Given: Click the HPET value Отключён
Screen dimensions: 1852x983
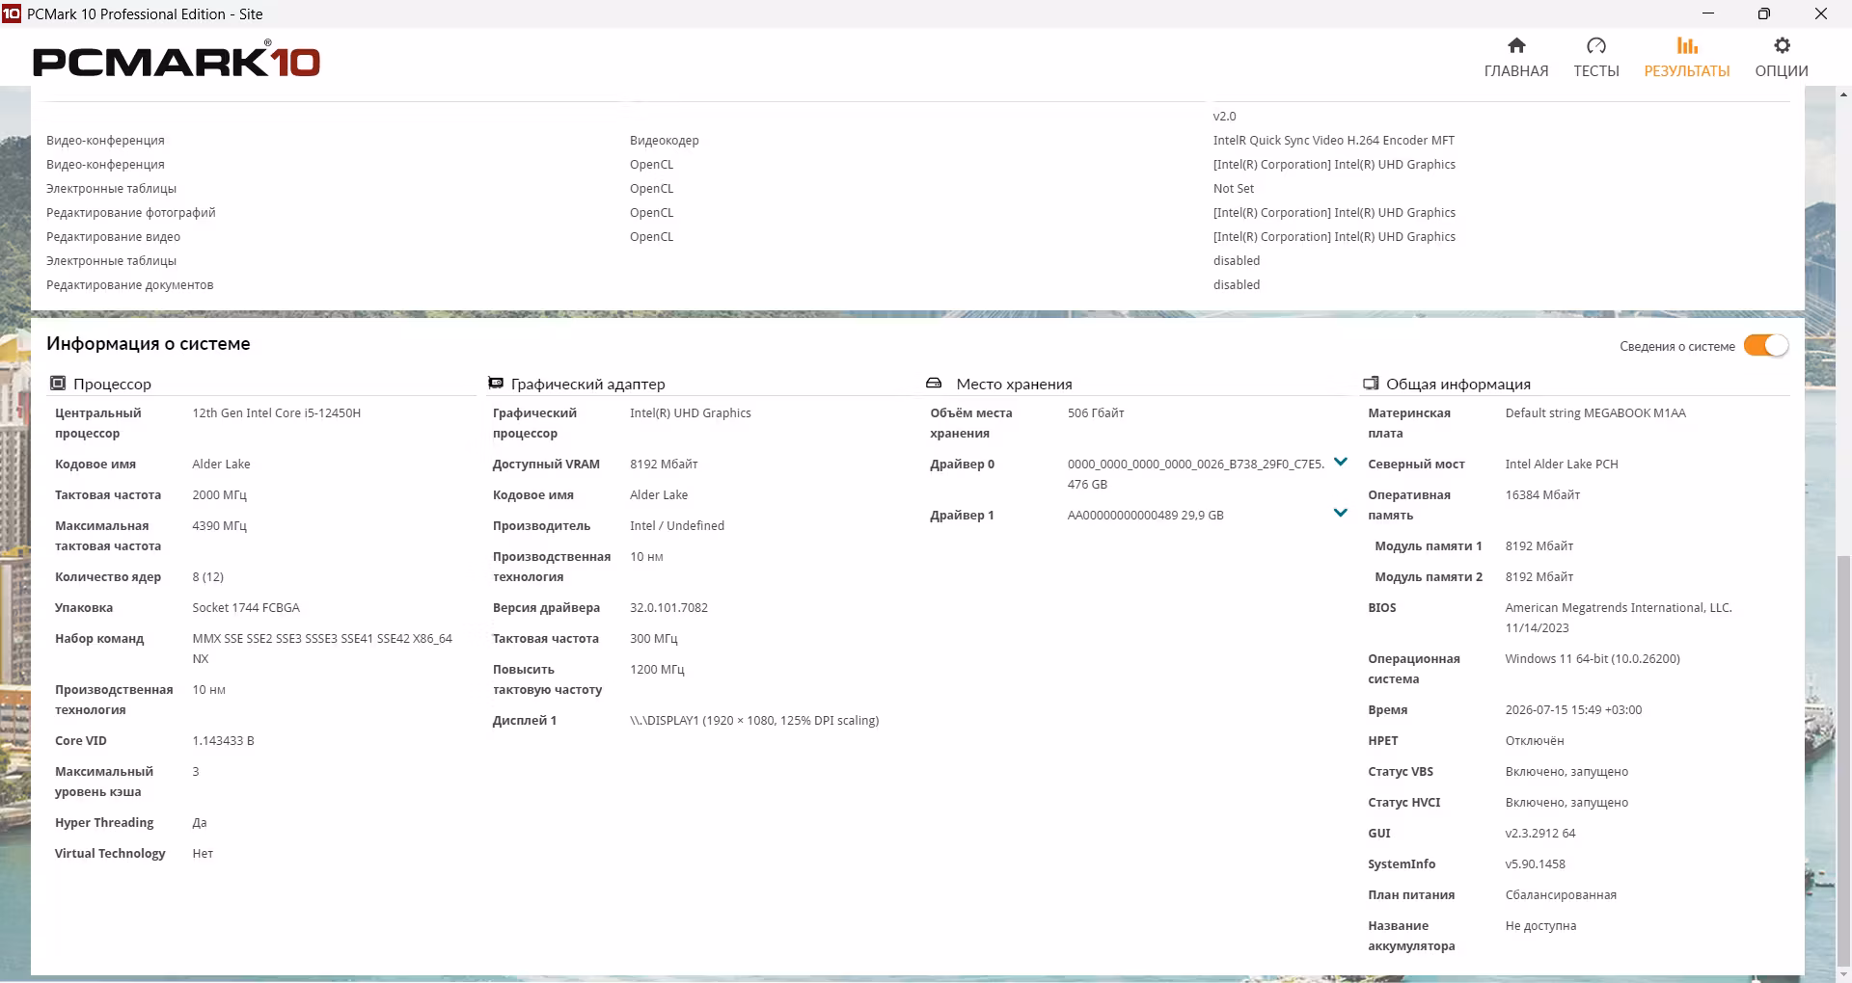Looking at the screenshot, I should 1535,741.
